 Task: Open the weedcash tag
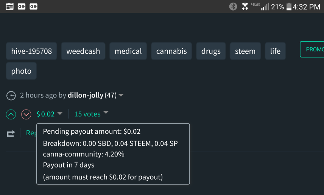coord(83,51)
